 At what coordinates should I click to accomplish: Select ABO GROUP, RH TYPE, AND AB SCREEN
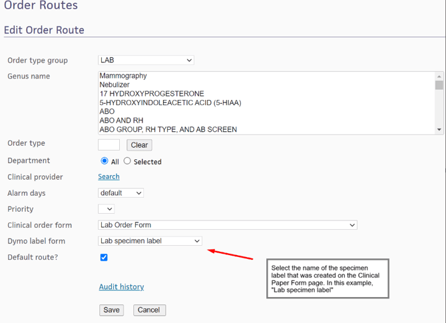pos(168,130)
